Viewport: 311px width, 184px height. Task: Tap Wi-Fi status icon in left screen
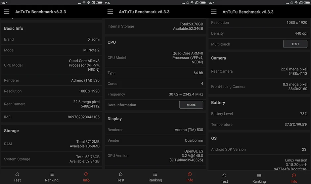88,3
